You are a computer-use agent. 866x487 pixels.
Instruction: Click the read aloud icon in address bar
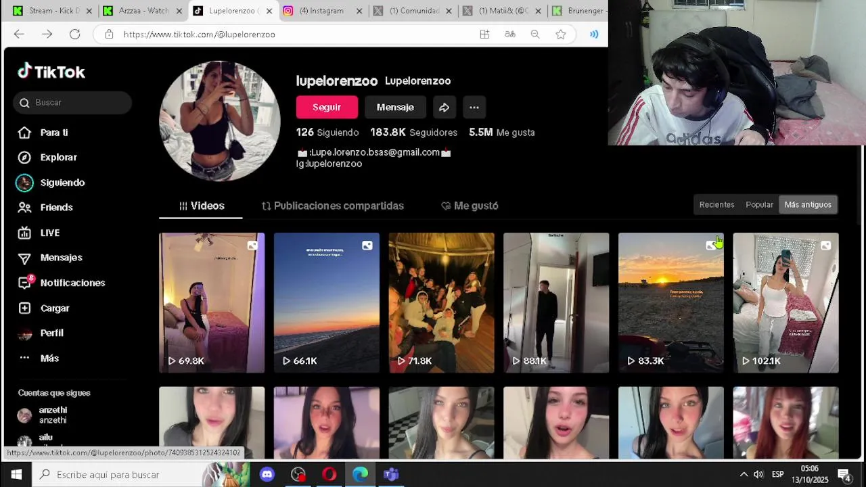594,34
